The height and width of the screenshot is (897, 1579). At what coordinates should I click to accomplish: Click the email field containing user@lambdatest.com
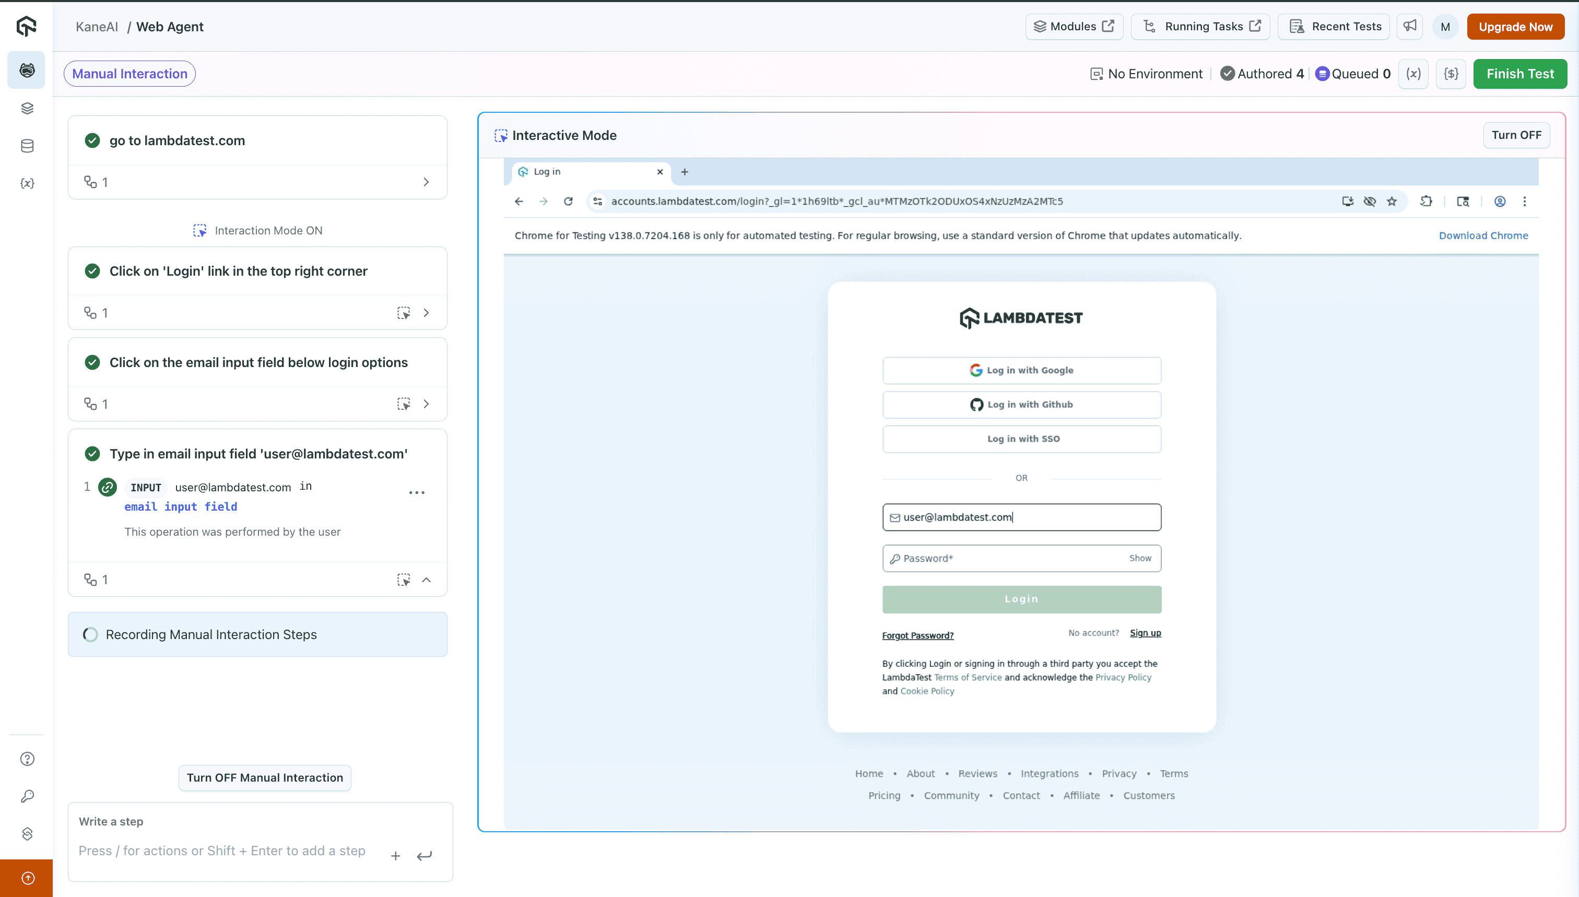[x=1021, y=517]
